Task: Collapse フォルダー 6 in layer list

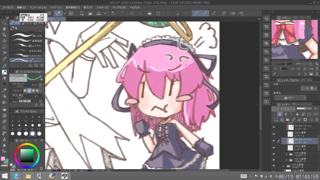Action: point(283,166)
